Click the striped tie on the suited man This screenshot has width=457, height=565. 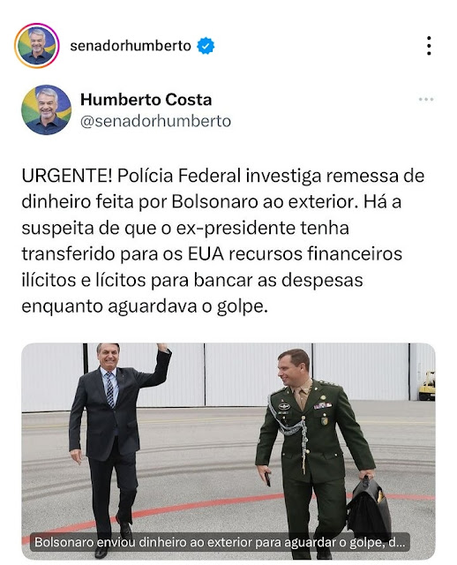[109, 390]
